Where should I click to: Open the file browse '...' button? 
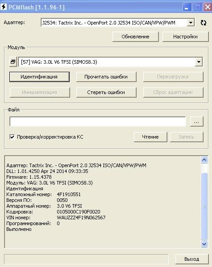click(x=197, y=122)
